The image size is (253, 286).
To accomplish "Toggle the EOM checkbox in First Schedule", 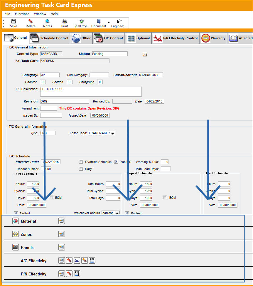I will (51, 198).
